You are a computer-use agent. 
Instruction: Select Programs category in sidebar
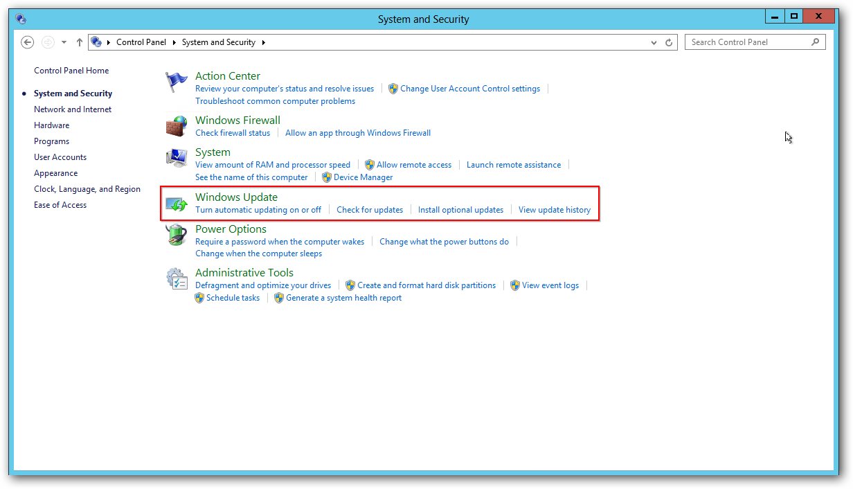pos(52,141)
